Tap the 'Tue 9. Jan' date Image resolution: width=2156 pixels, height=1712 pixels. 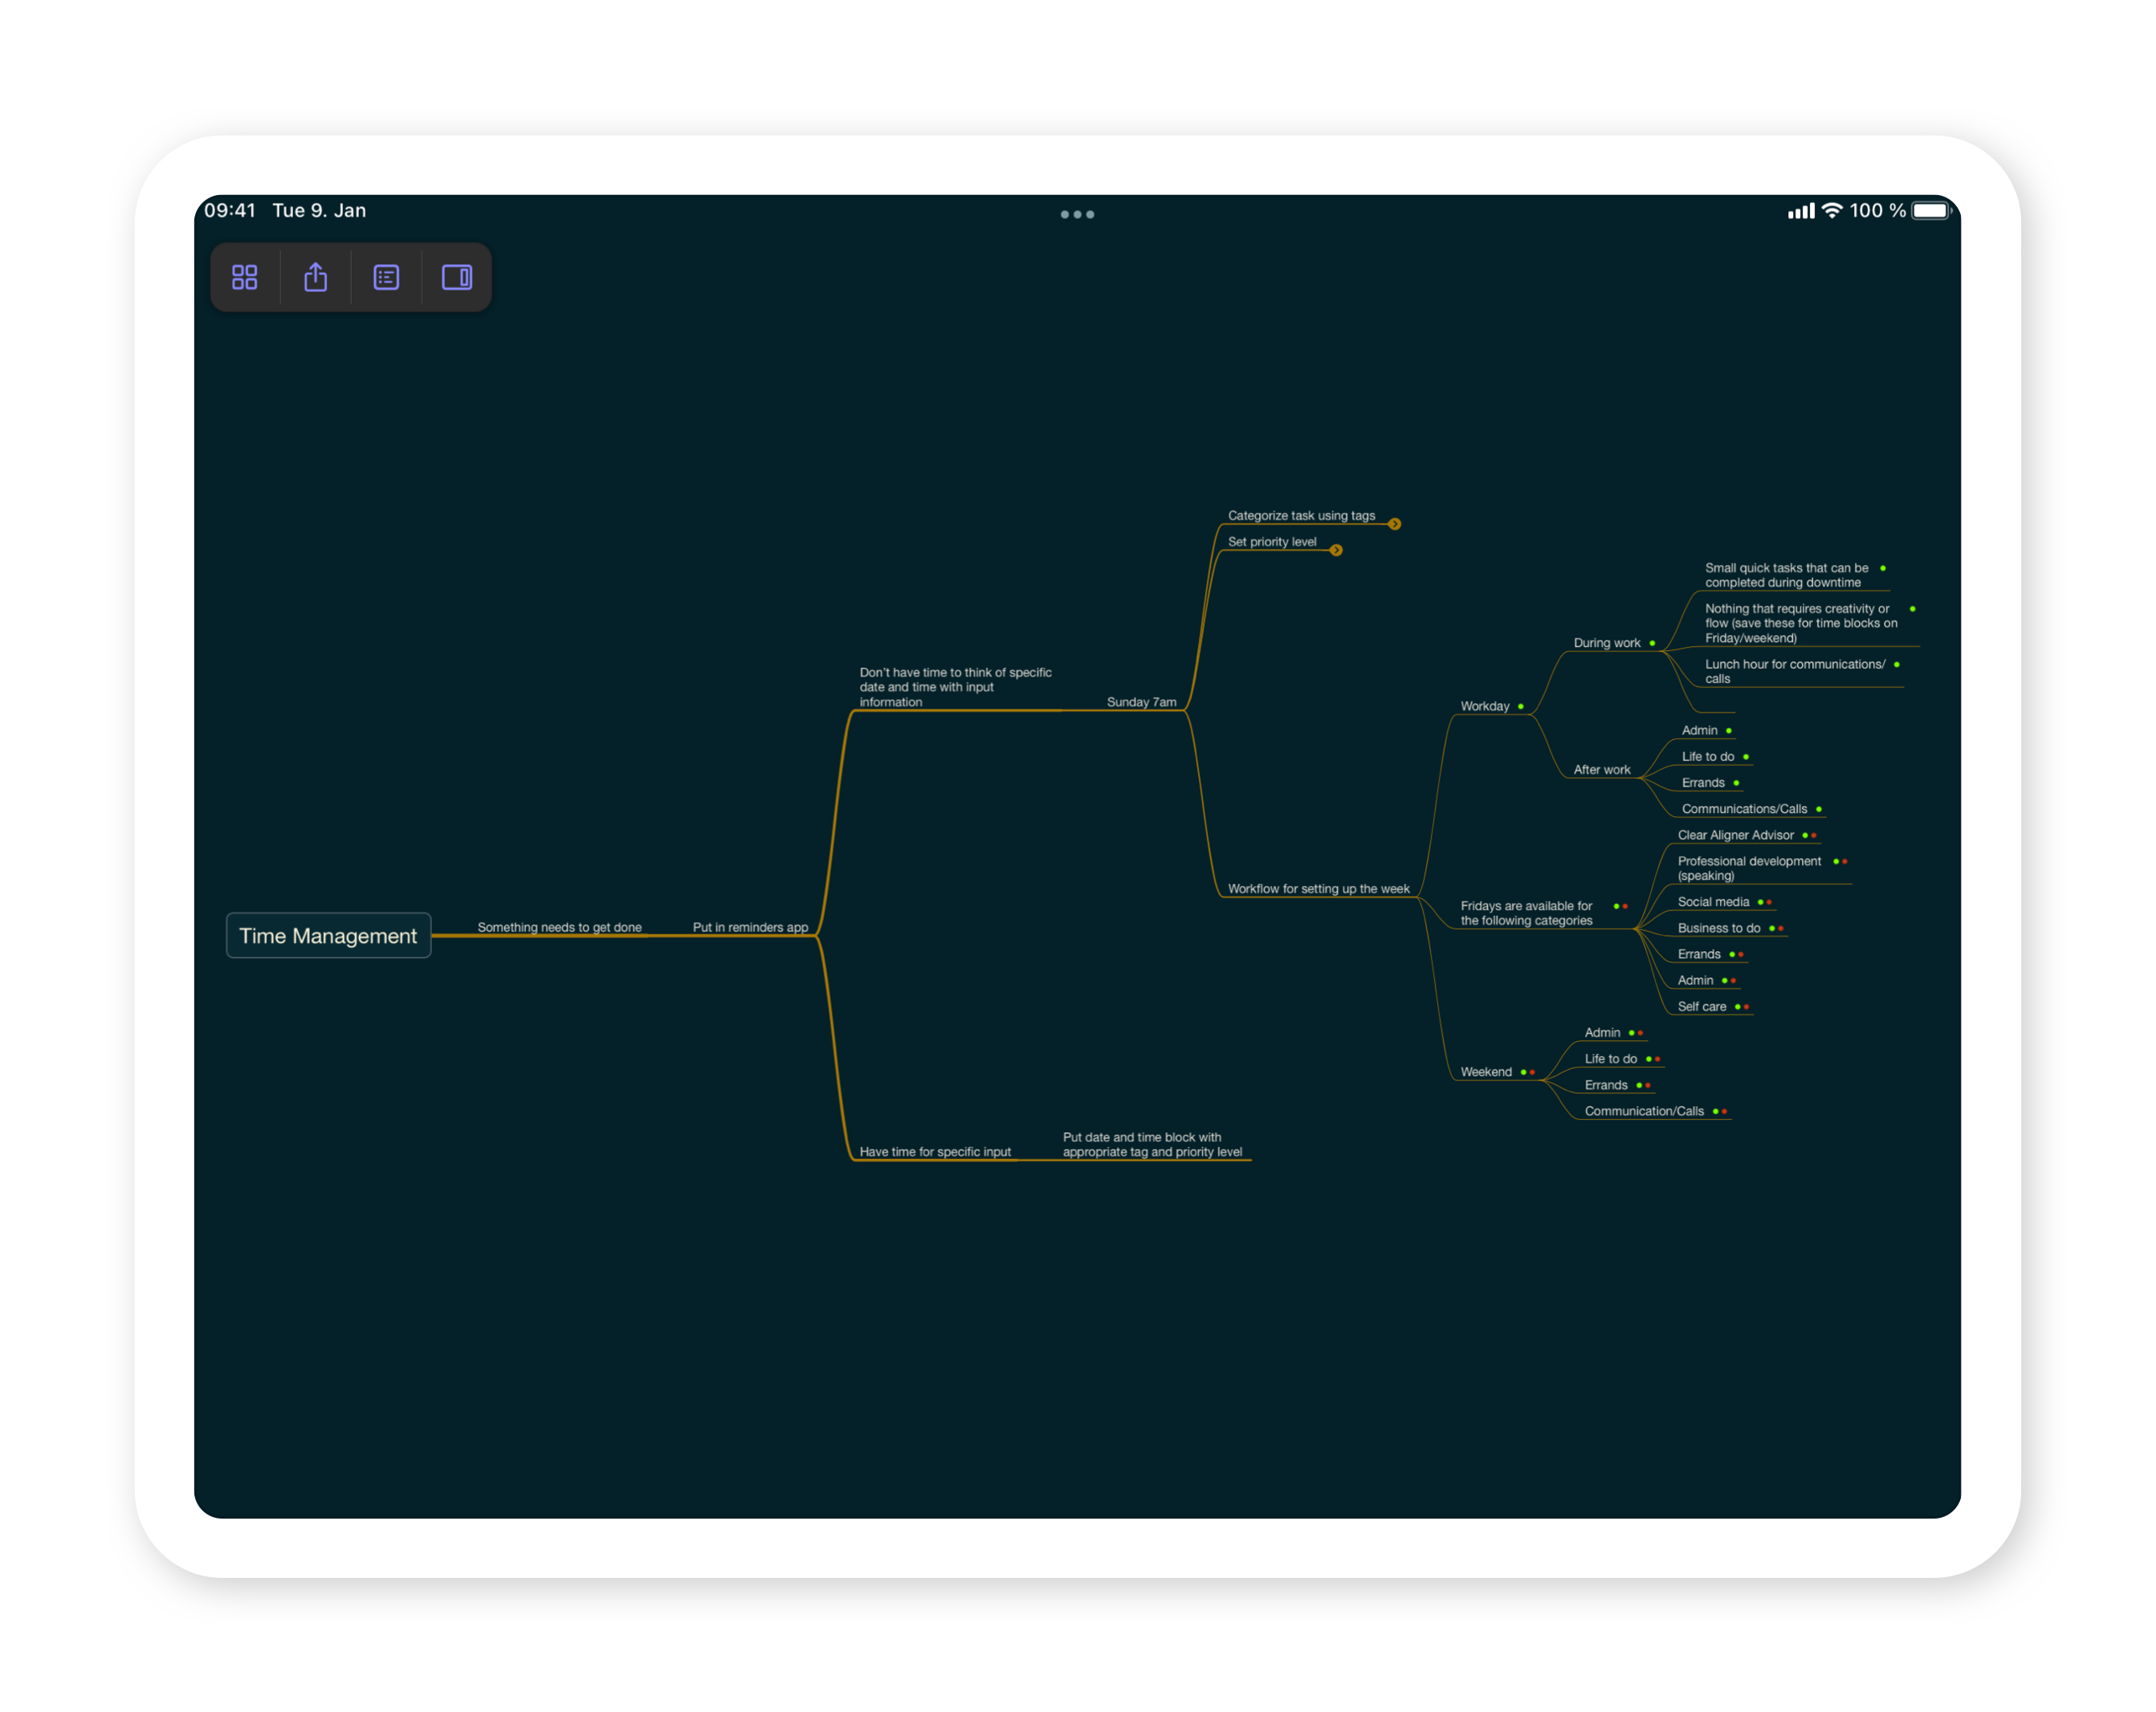(x=319, y=209)
